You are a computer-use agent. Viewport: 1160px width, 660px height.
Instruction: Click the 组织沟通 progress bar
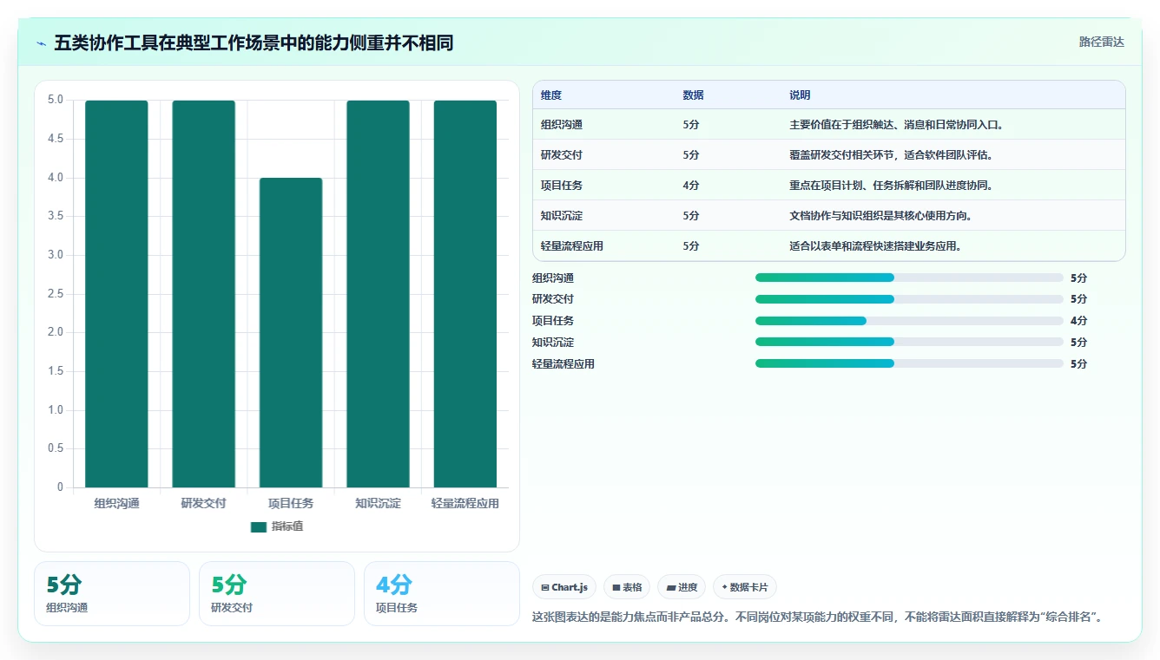click(909, 278)
